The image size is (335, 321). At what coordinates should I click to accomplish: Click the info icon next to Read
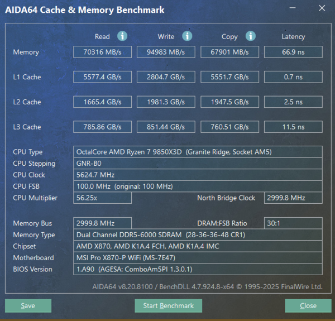click(x=122, y=36)
